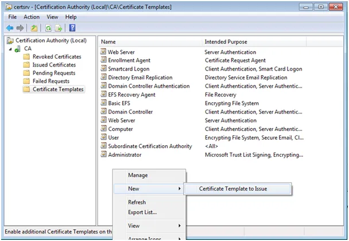Click the Failed Requests folder icon
Image resolution: width=349 pixels, height=241 pixels.
[x=26, y=81]
